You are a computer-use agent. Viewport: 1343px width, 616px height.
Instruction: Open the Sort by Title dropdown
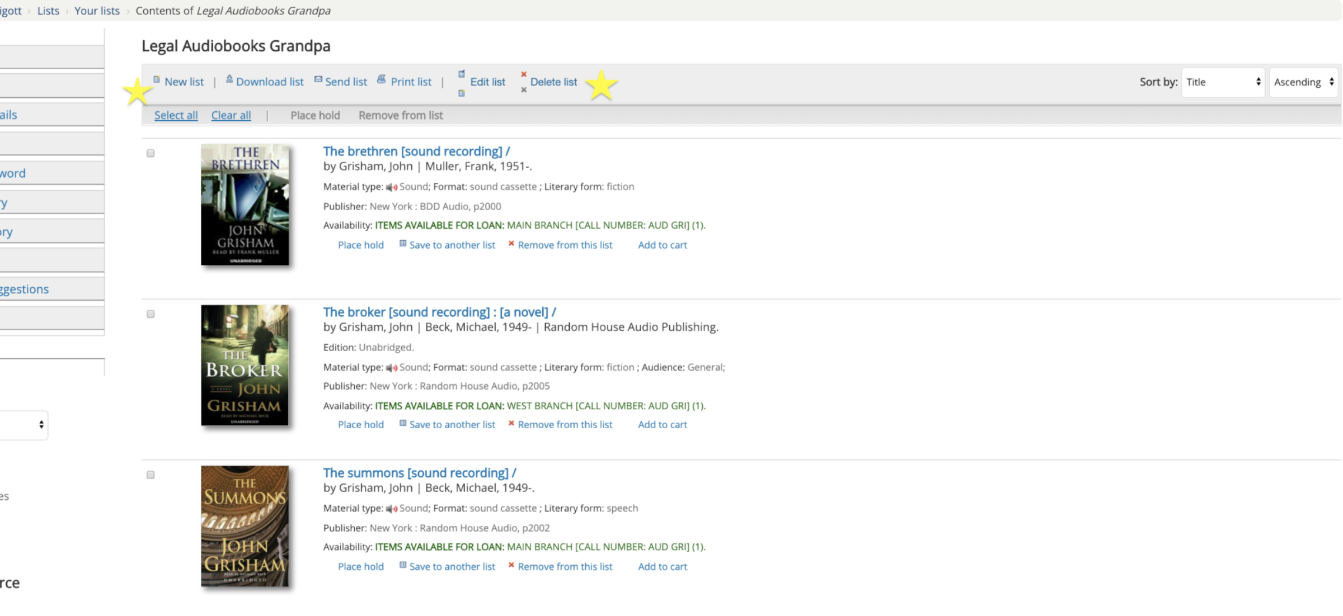(1223, 82)
